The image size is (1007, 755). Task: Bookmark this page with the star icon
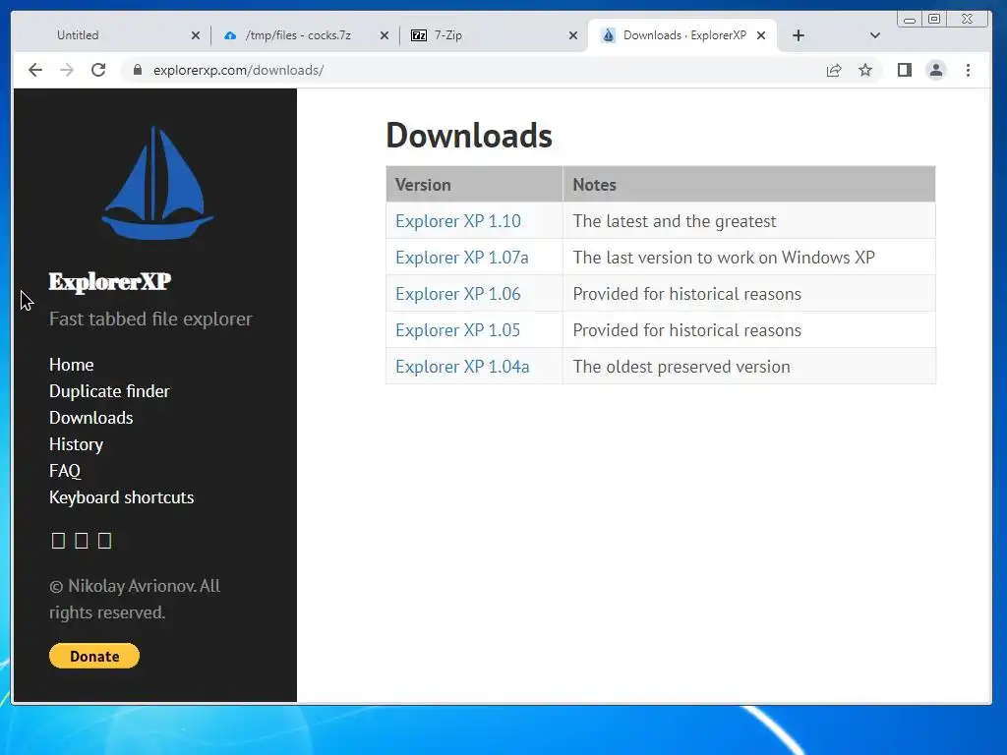click(x=865, y=70)
